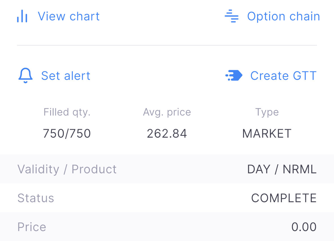Click the Create GTT arrow icon

[234, 76]
